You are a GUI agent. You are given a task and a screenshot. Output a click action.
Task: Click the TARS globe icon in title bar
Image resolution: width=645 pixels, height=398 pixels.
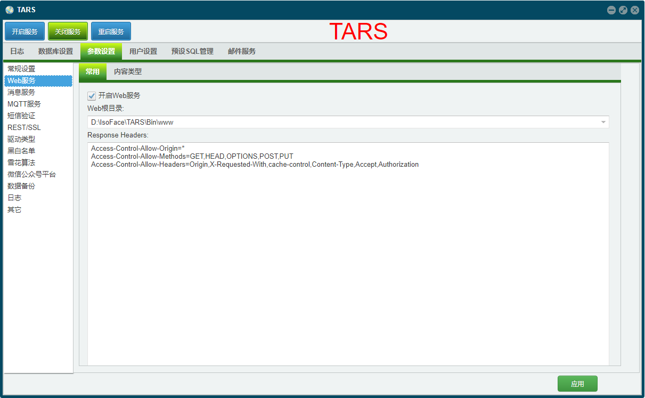pyautogui.click(x=9, y=10)
